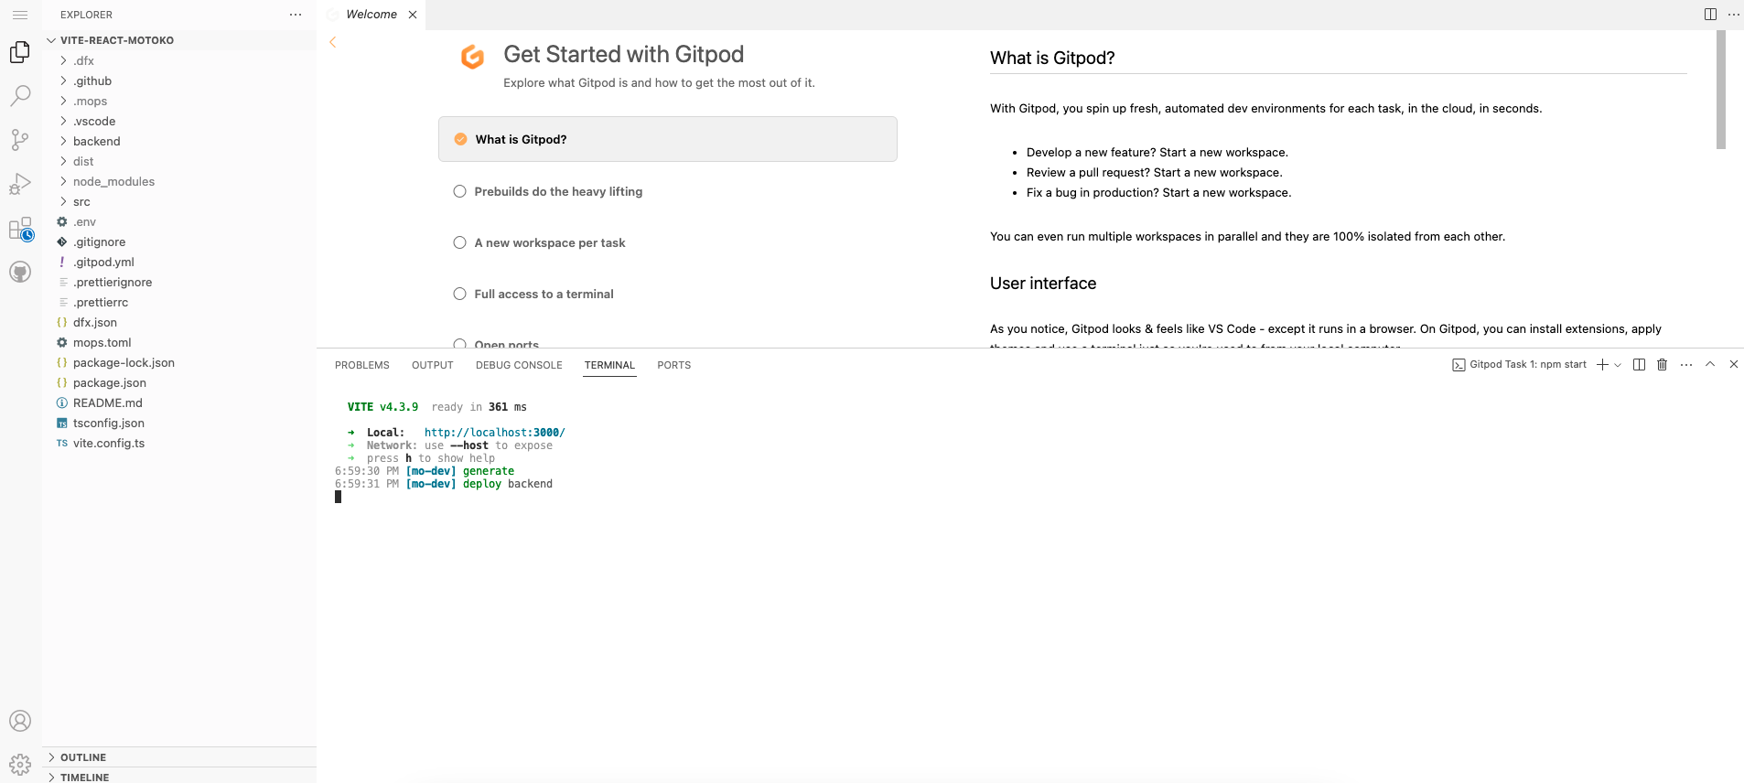Mark A new workspace per task step
1744x783 pixels.
tap(460, 242)
